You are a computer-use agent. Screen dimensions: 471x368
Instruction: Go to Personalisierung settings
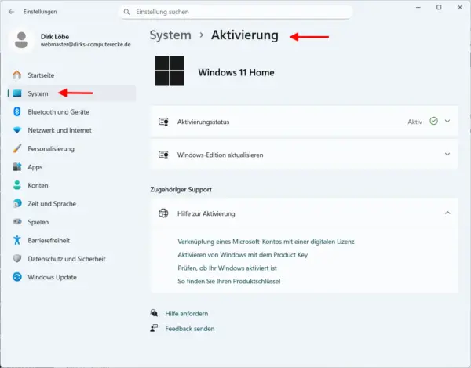[x=71, y=148]
